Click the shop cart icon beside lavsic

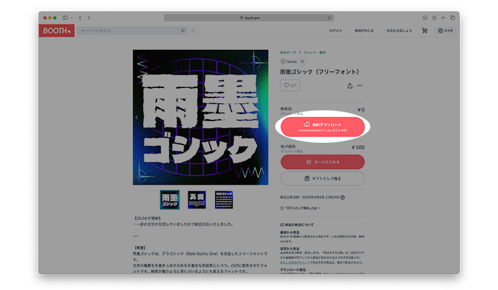302,61
